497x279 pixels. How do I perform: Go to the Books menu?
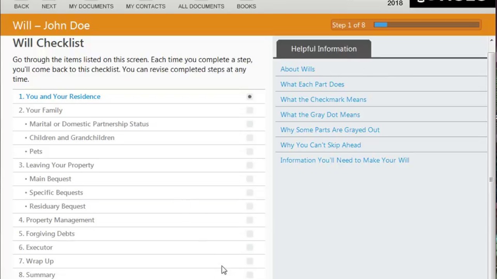(246, 6)
